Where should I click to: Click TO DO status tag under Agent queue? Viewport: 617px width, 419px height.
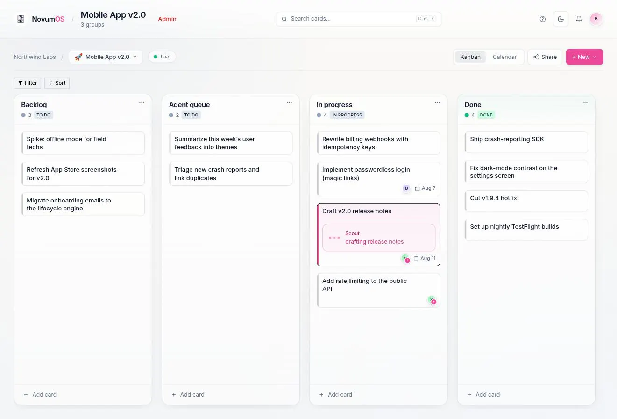(191, 115)
